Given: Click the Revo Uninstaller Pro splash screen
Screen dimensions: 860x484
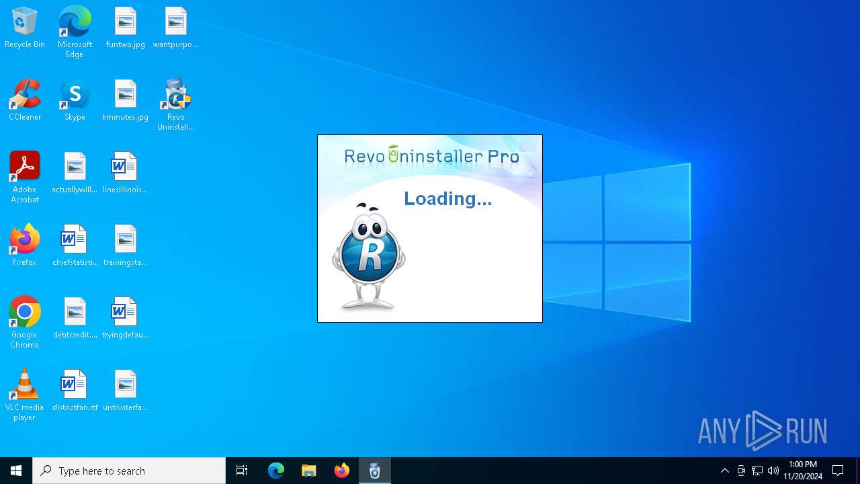Looking at the screenshot, I should (x=430, y=229).
